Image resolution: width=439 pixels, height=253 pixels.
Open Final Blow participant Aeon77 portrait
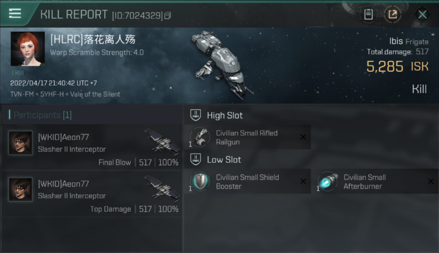[x=21, y=143]
